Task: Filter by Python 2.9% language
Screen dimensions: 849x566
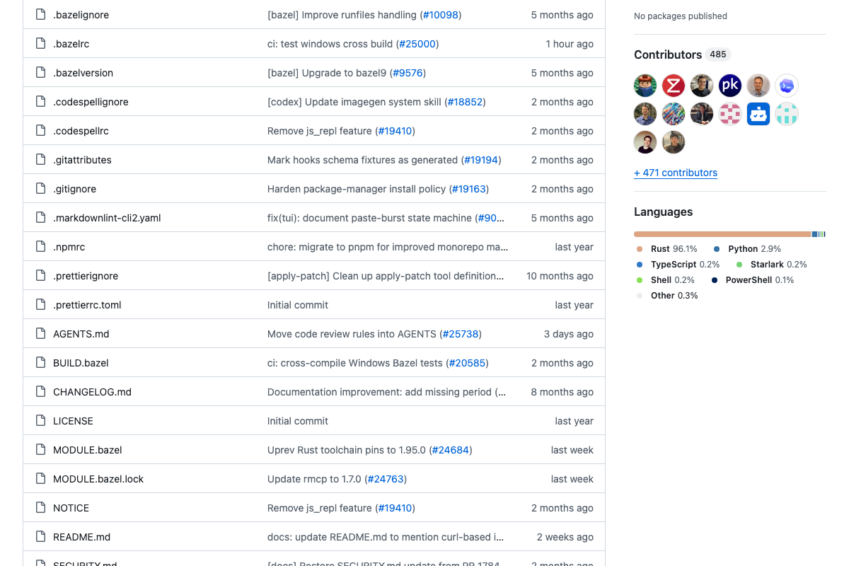Action: pos(747,249)
